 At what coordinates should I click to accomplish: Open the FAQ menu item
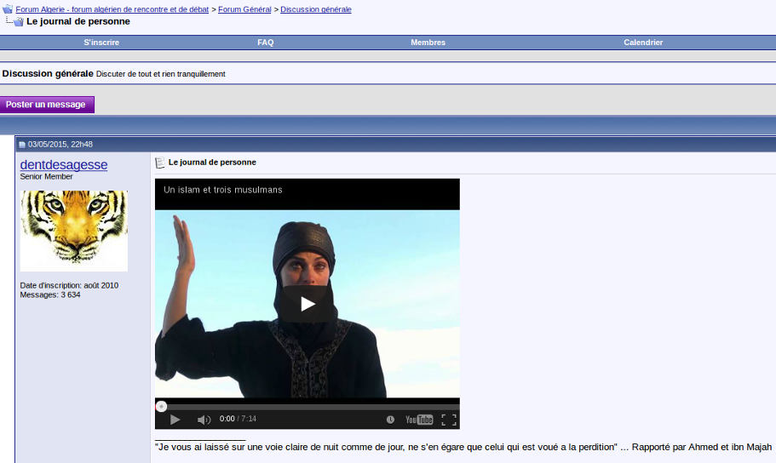pyautogui.click(x=266, y=43)
